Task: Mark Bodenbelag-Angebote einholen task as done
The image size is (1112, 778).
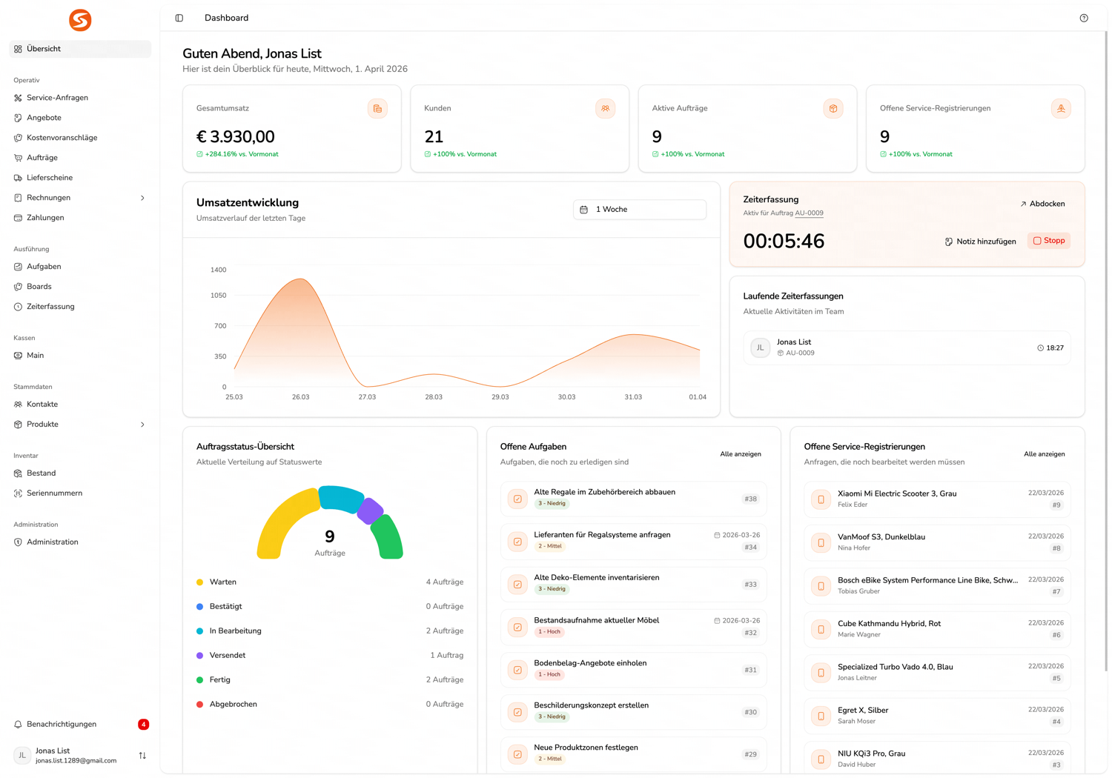Action: 517,670
